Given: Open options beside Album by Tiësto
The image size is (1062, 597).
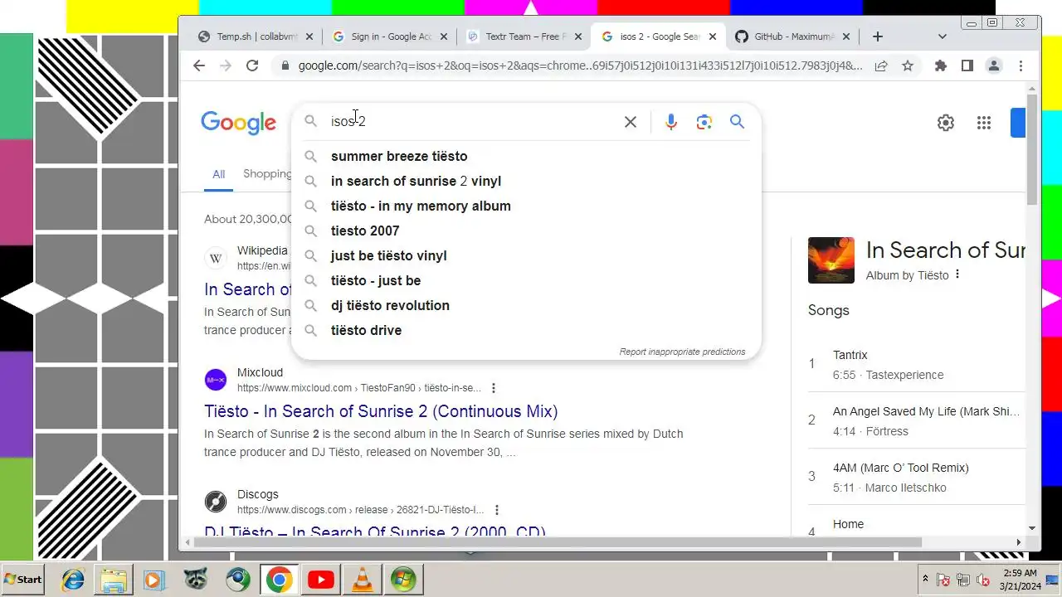Looking at the screenshot, I should pyautogui.click(x=957, y=274).
